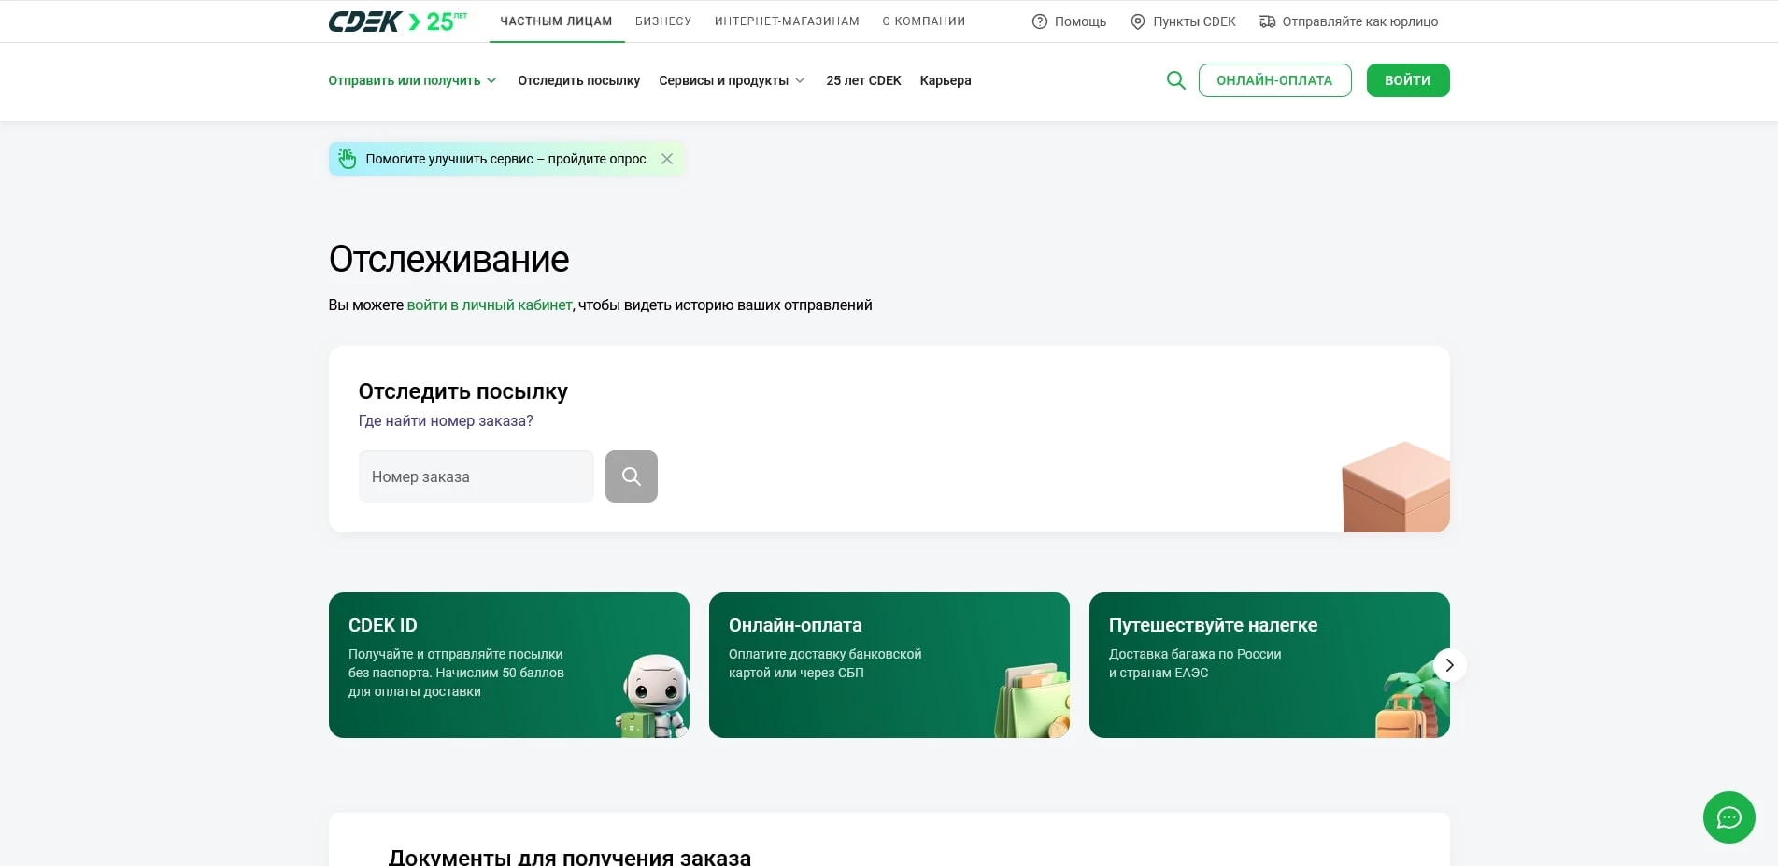Click the search icon next to order number field
1778x866 pixels.
[x=631, y=476]
